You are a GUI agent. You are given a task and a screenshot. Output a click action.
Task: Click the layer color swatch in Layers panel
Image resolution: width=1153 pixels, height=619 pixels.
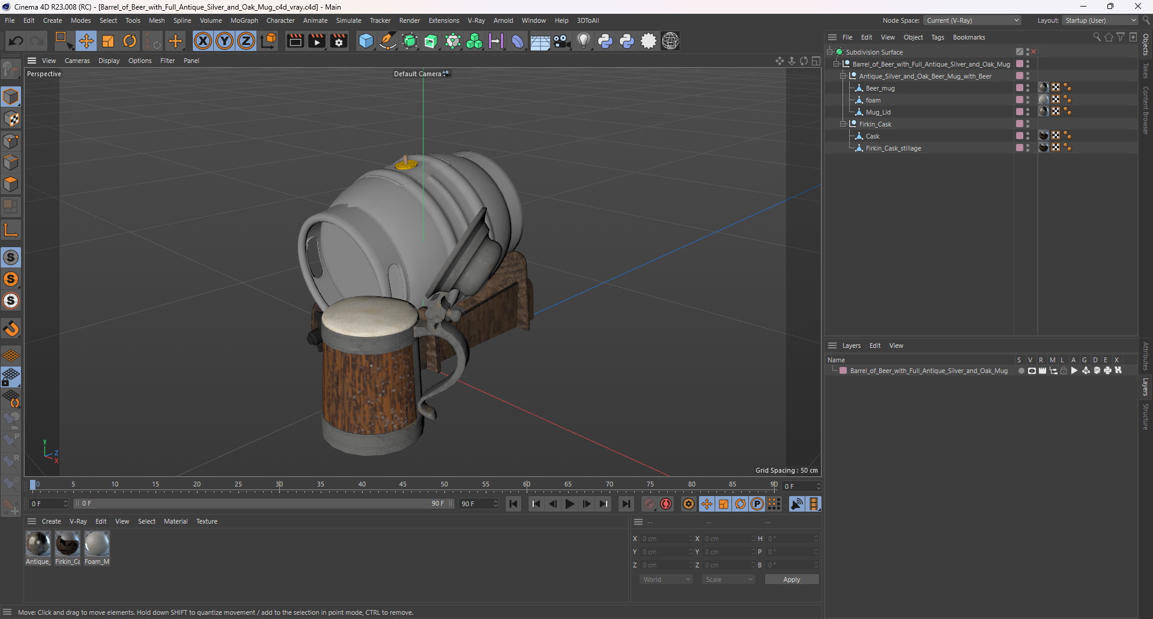click(843, 371)
